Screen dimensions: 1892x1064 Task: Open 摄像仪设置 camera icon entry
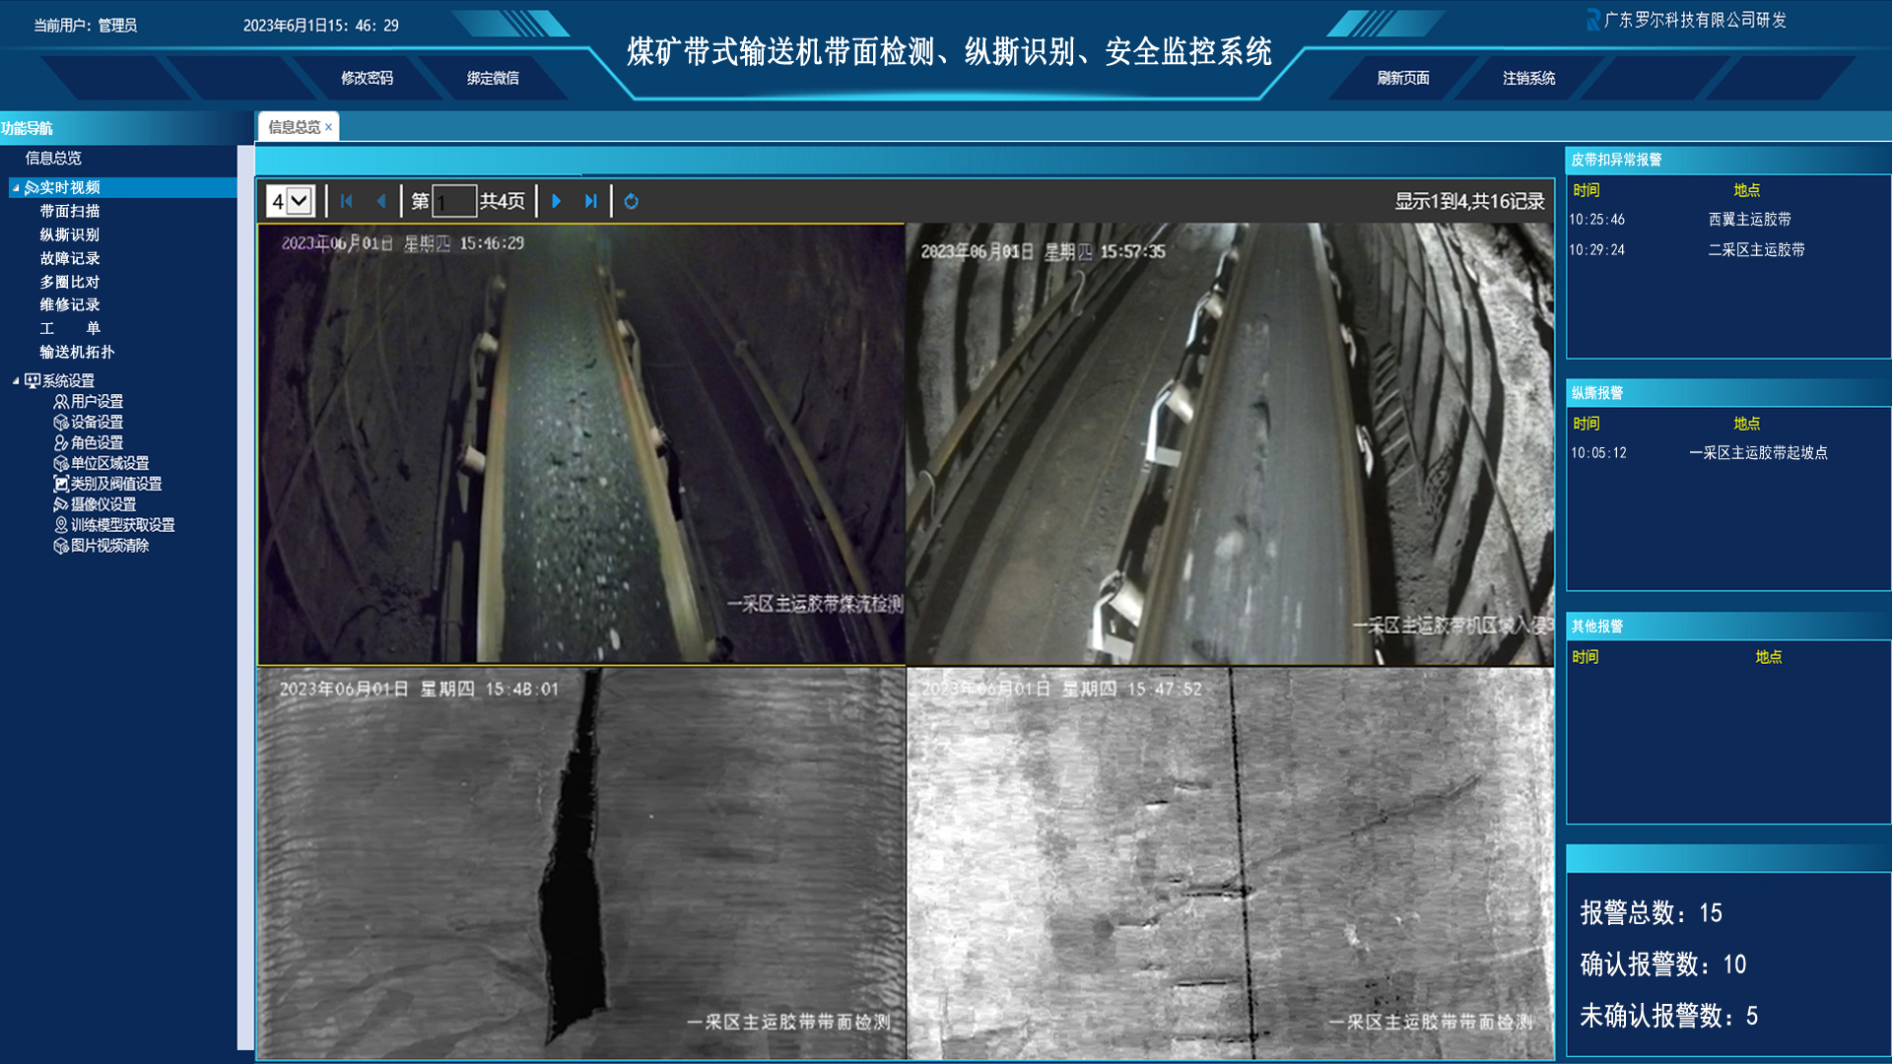click(x=102, y=503)
